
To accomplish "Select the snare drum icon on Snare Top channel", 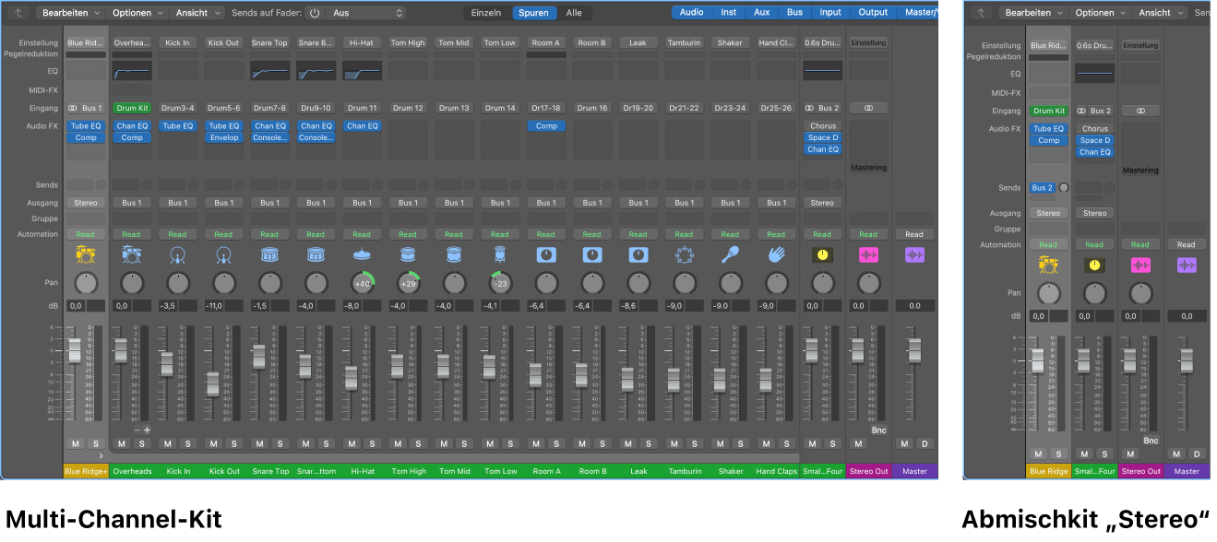I will (x=269, y=256).
